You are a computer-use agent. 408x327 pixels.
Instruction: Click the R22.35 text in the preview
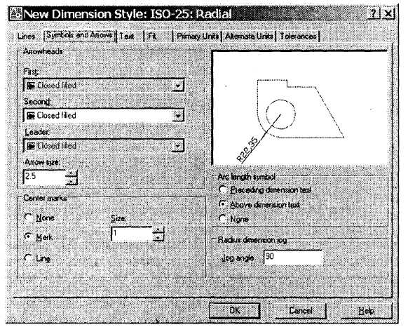click(x=247, y=149)
